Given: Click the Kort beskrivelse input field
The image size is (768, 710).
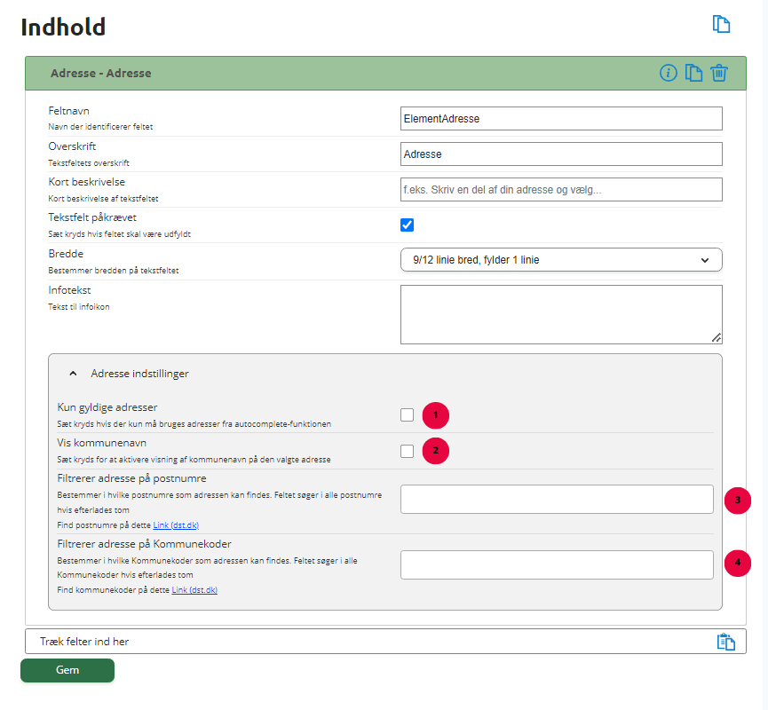Looking at the screenshot, I should [x=561, y=190].
